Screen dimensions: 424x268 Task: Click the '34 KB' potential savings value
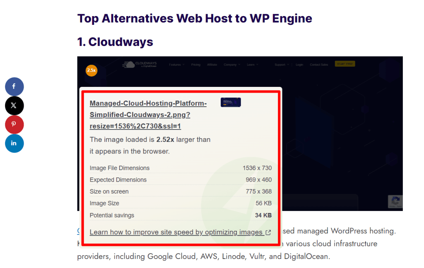point(263,215)
